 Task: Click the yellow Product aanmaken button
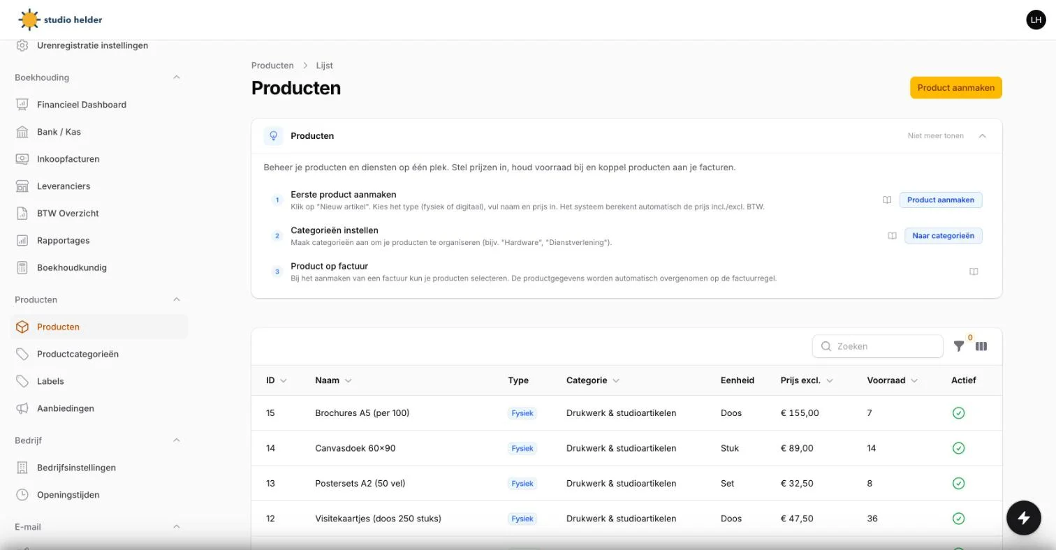(955, 88)
